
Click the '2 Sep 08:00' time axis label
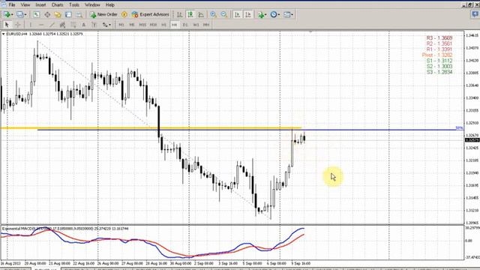[x=203, y=263]
